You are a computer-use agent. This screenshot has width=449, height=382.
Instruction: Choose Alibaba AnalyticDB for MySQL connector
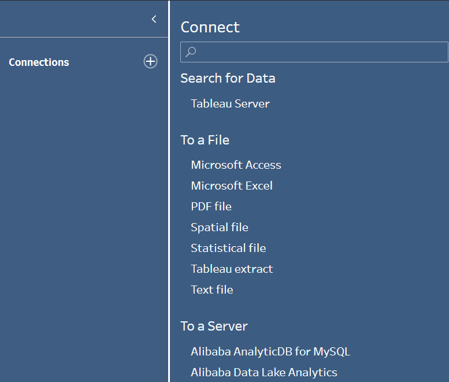270,351
